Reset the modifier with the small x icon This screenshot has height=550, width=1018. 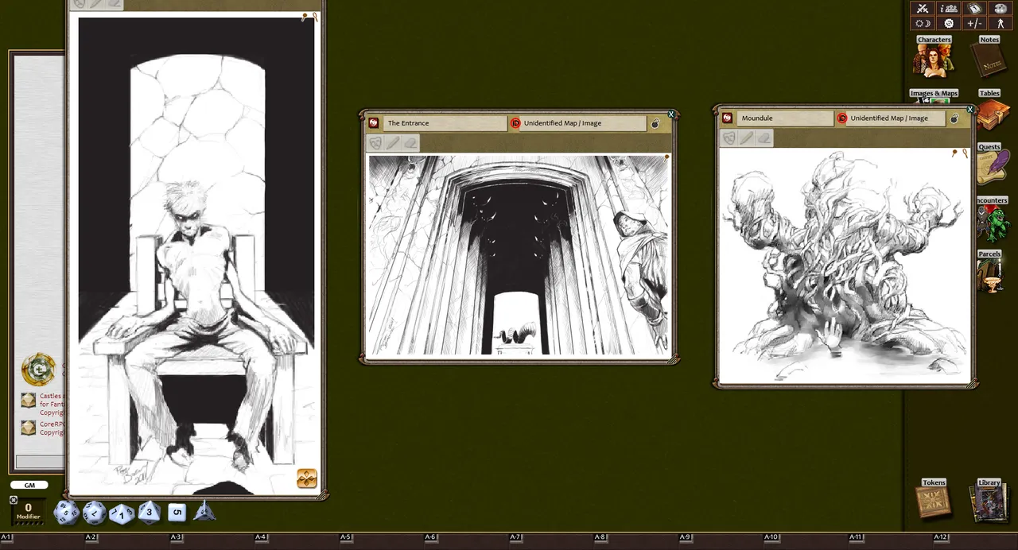coord(14,500)
